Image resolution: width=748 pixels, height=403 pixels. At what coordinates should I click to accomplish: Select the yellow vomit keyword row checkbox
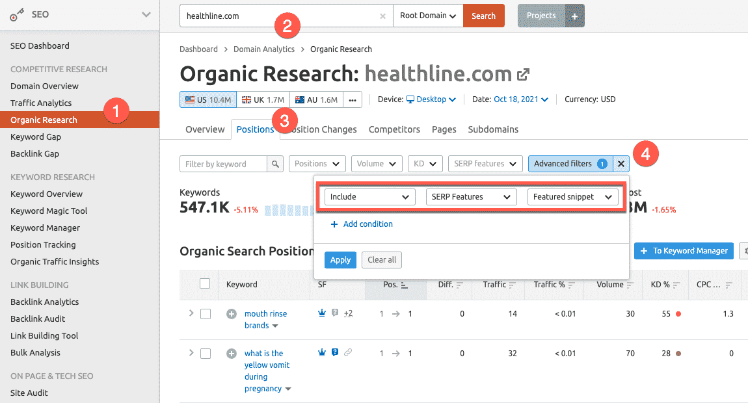pos(206,354)
